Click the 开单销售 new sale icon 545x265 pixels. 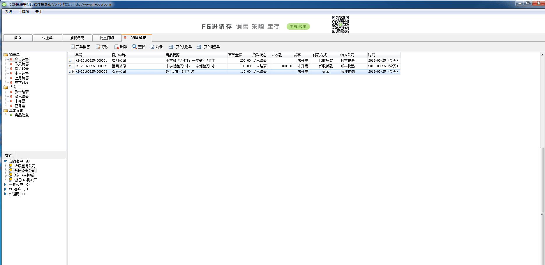click(73, 47)
